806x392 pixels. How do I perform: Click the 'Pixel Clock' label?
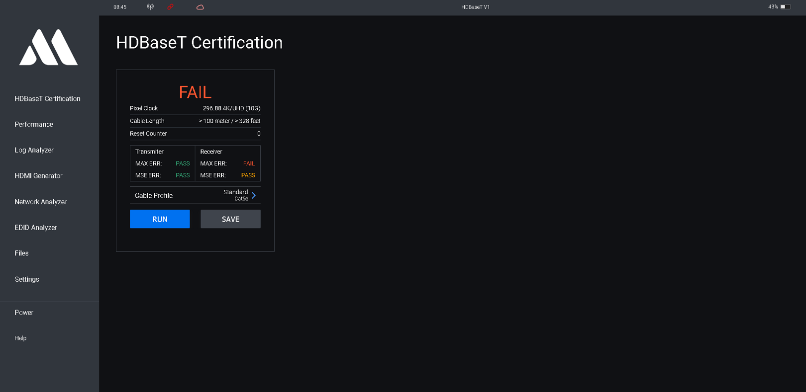click(144, 108)
